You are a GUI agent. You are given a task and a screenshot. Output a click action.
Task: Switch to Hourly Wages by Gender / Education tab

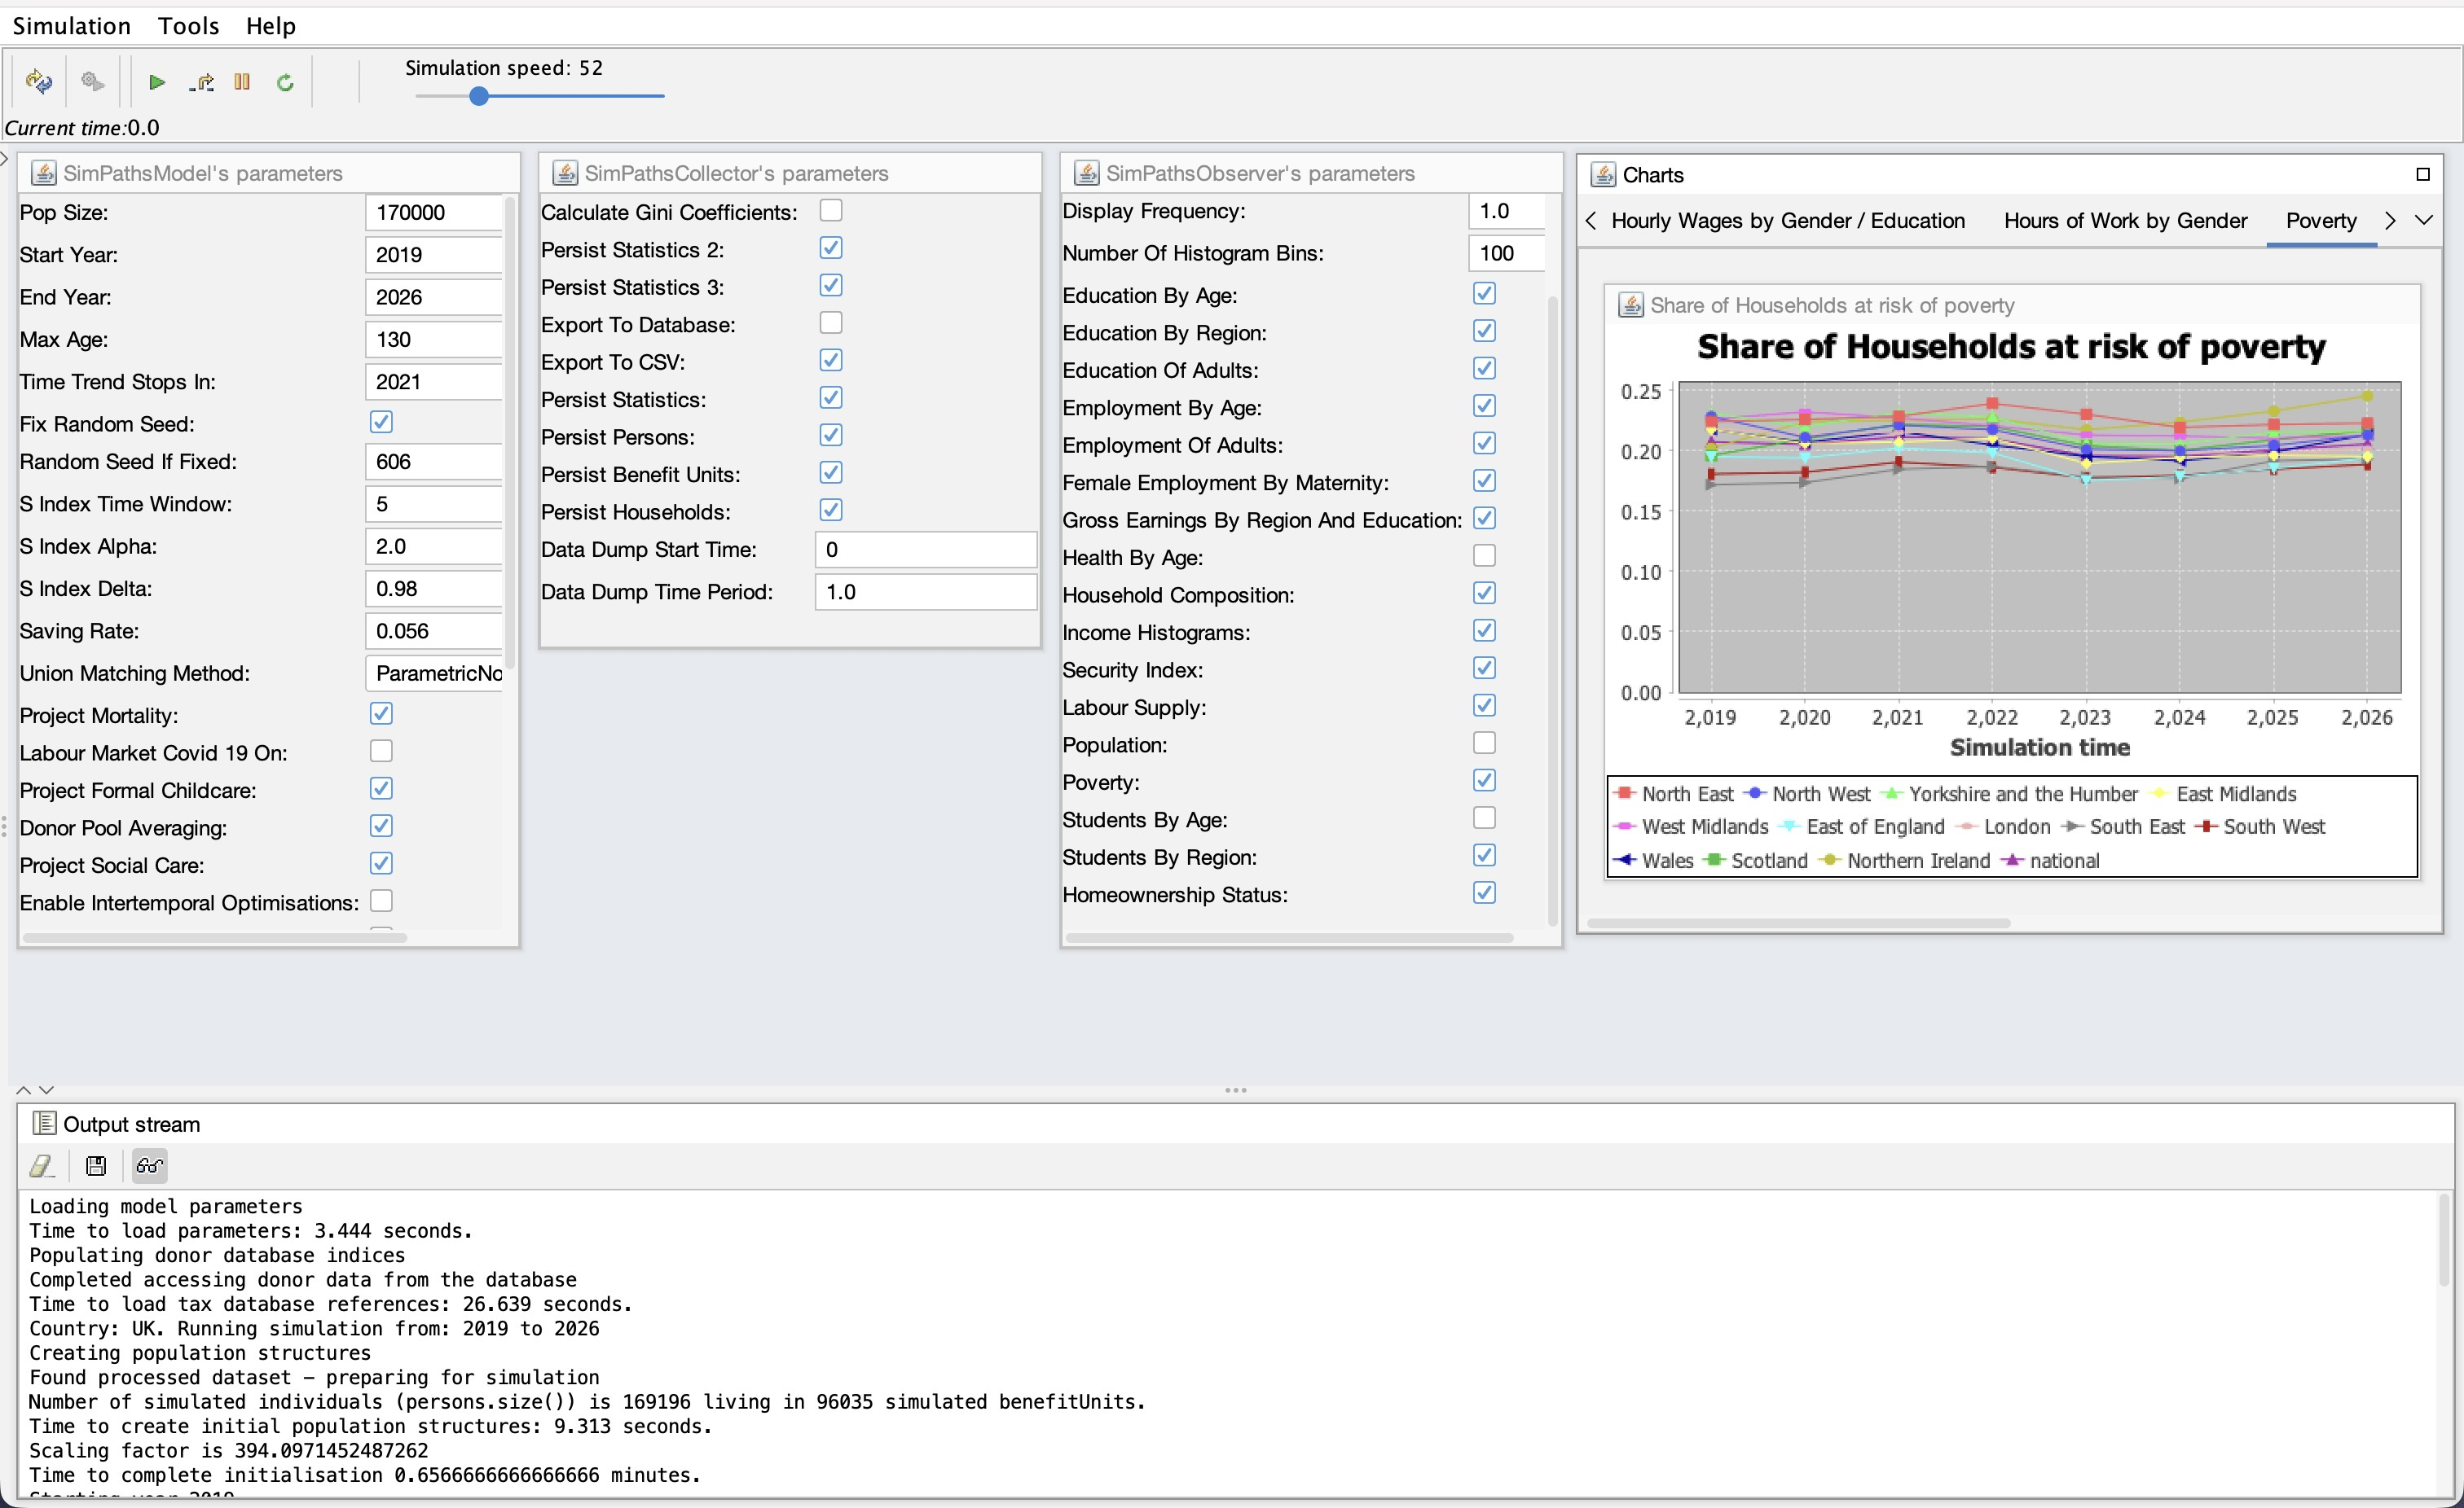1788,221
